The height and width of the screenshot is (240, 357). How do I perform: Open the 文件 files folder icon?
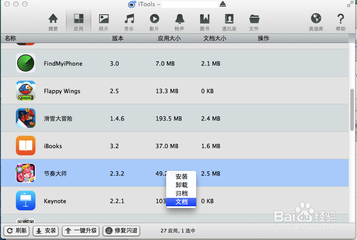(x=254, y=22)
